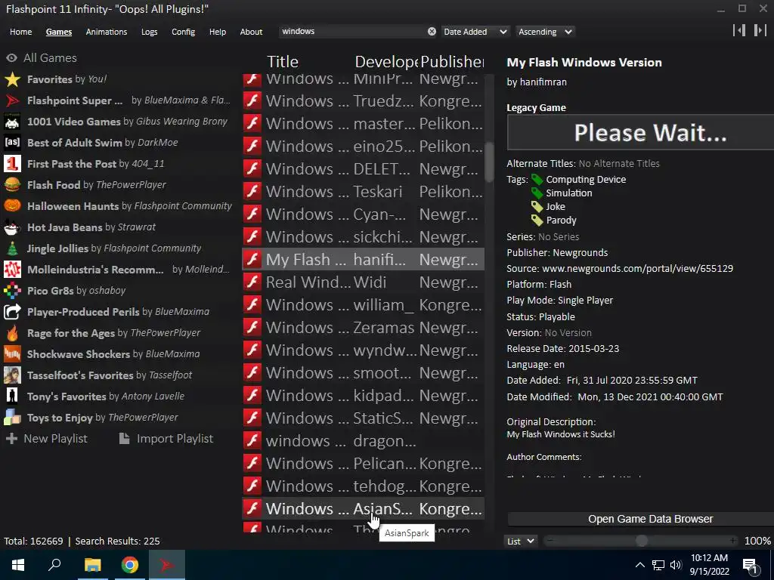Viewport: 774px width, 580px height.
Task: Select the My Flash row by hanifimran
Action: pyautogui.click(x=363, y=260)
